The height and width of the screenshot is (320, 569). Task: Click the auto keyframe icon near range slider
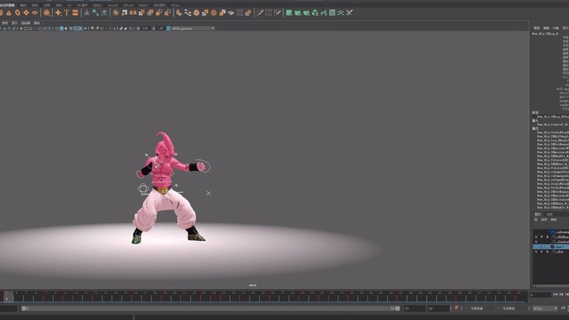[457, 308]
